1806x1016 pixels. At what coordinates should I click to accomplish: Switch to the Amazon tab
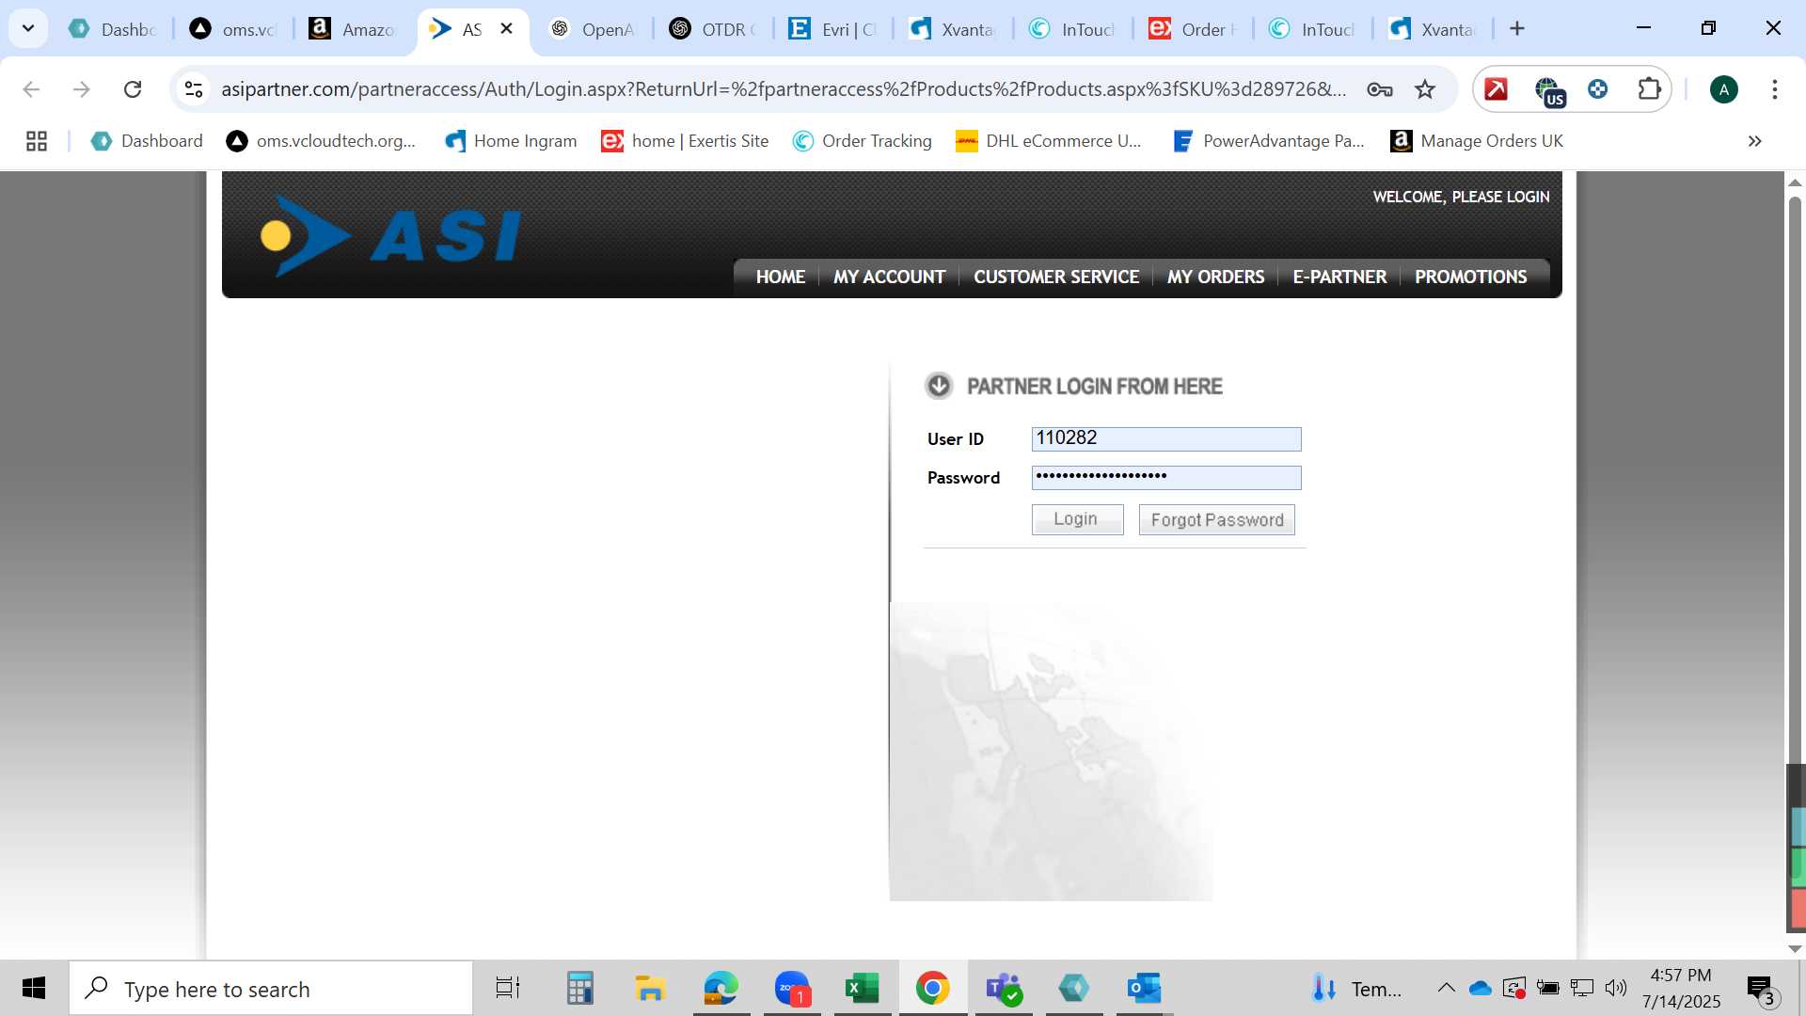tap(354, 29)
